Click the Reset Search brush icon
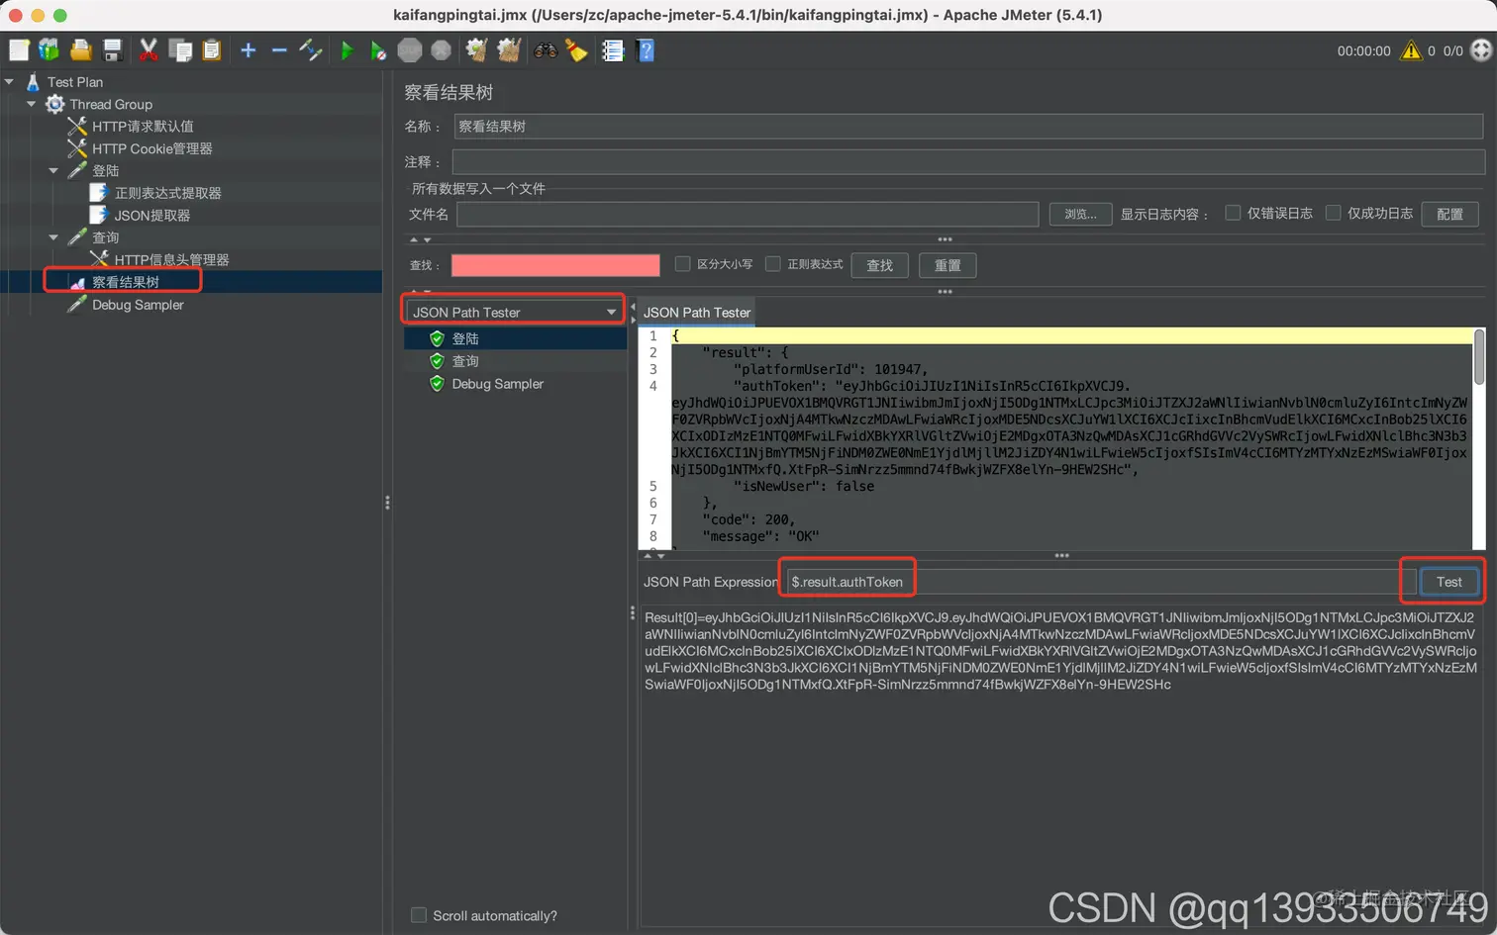1497x935 pixels. tap(576, 50)
